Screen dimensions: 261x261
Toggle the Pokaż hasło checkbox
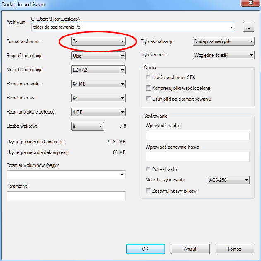(148, 169)
